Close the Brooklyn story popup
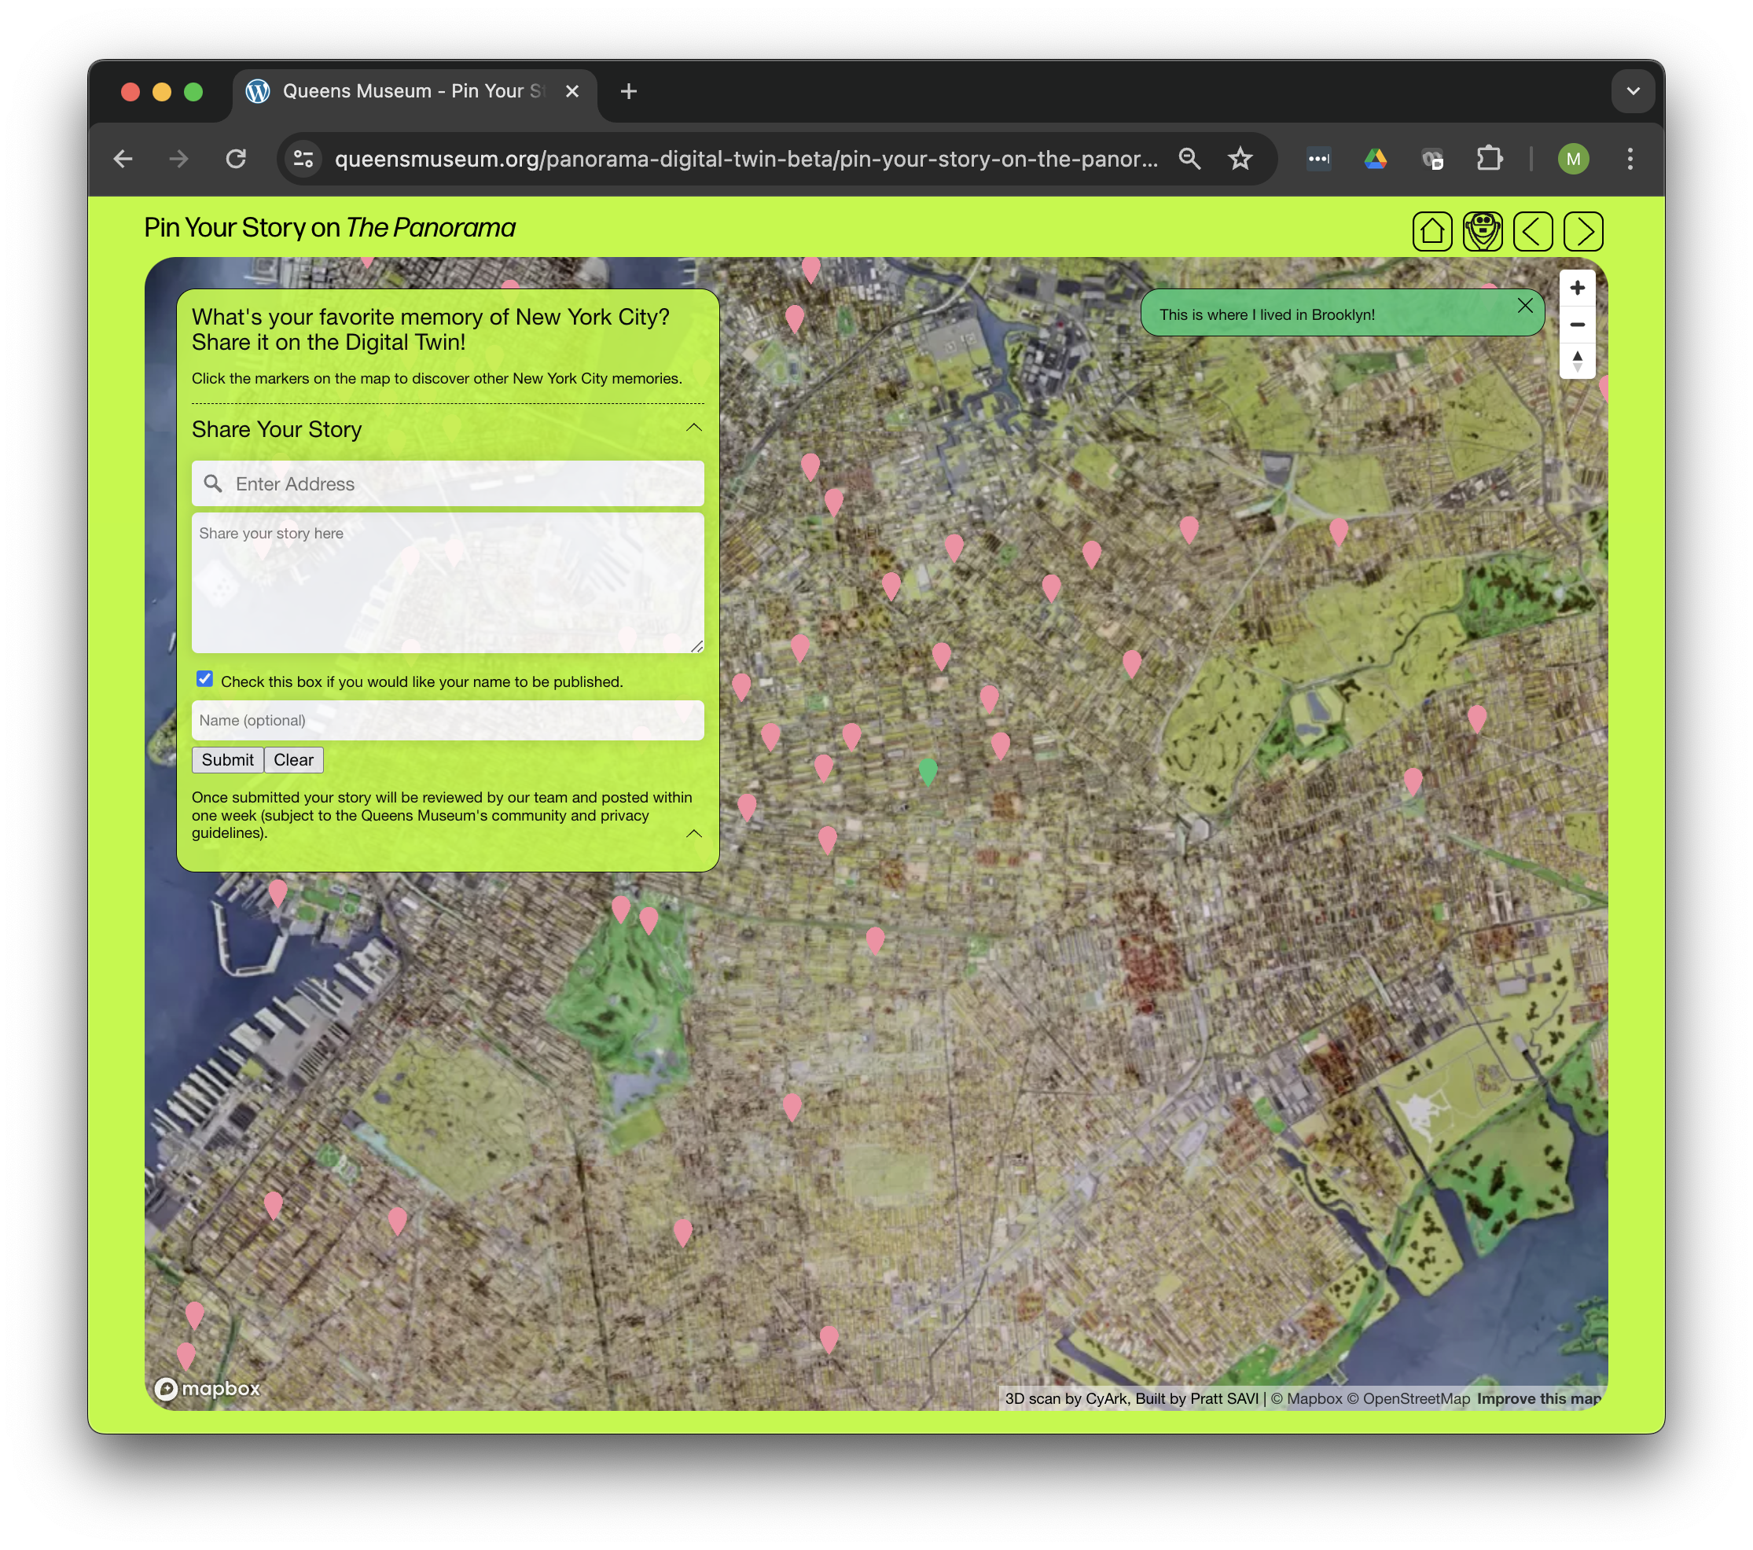The width and height of the screenshot is (1753, 1550). tap(1525, 305)
